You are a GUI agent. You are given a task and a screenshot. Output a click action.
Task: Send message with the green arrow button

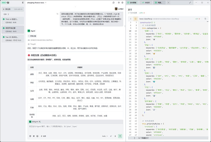[x=120, y=136]
